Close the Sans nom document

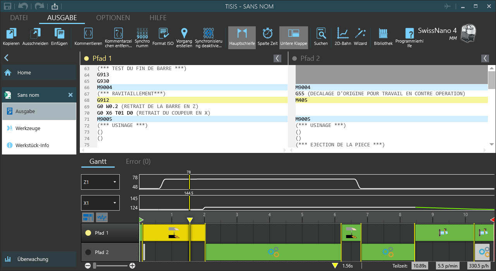click(71, 95)
